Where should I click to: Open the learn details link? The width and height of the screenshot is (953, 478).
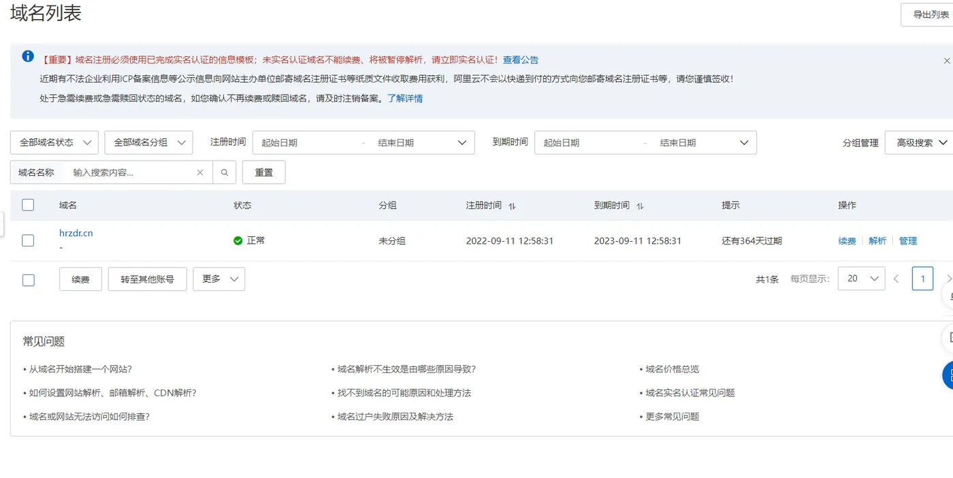pyautogui.click(x=405, y=98)
